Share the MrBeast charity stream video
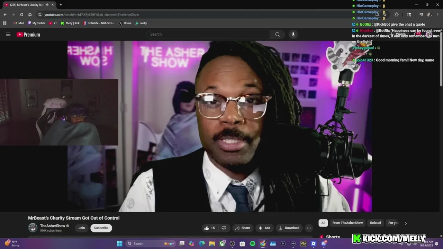The width and height of the screenshot is (443, 249). (x=242, y=228)
